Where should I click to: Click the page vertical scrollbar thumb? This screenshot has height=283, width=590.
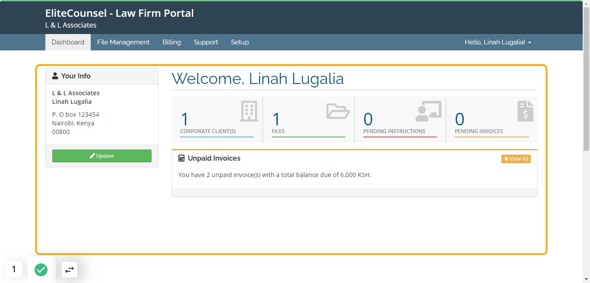pyautogui.click(x=586, y=79)
